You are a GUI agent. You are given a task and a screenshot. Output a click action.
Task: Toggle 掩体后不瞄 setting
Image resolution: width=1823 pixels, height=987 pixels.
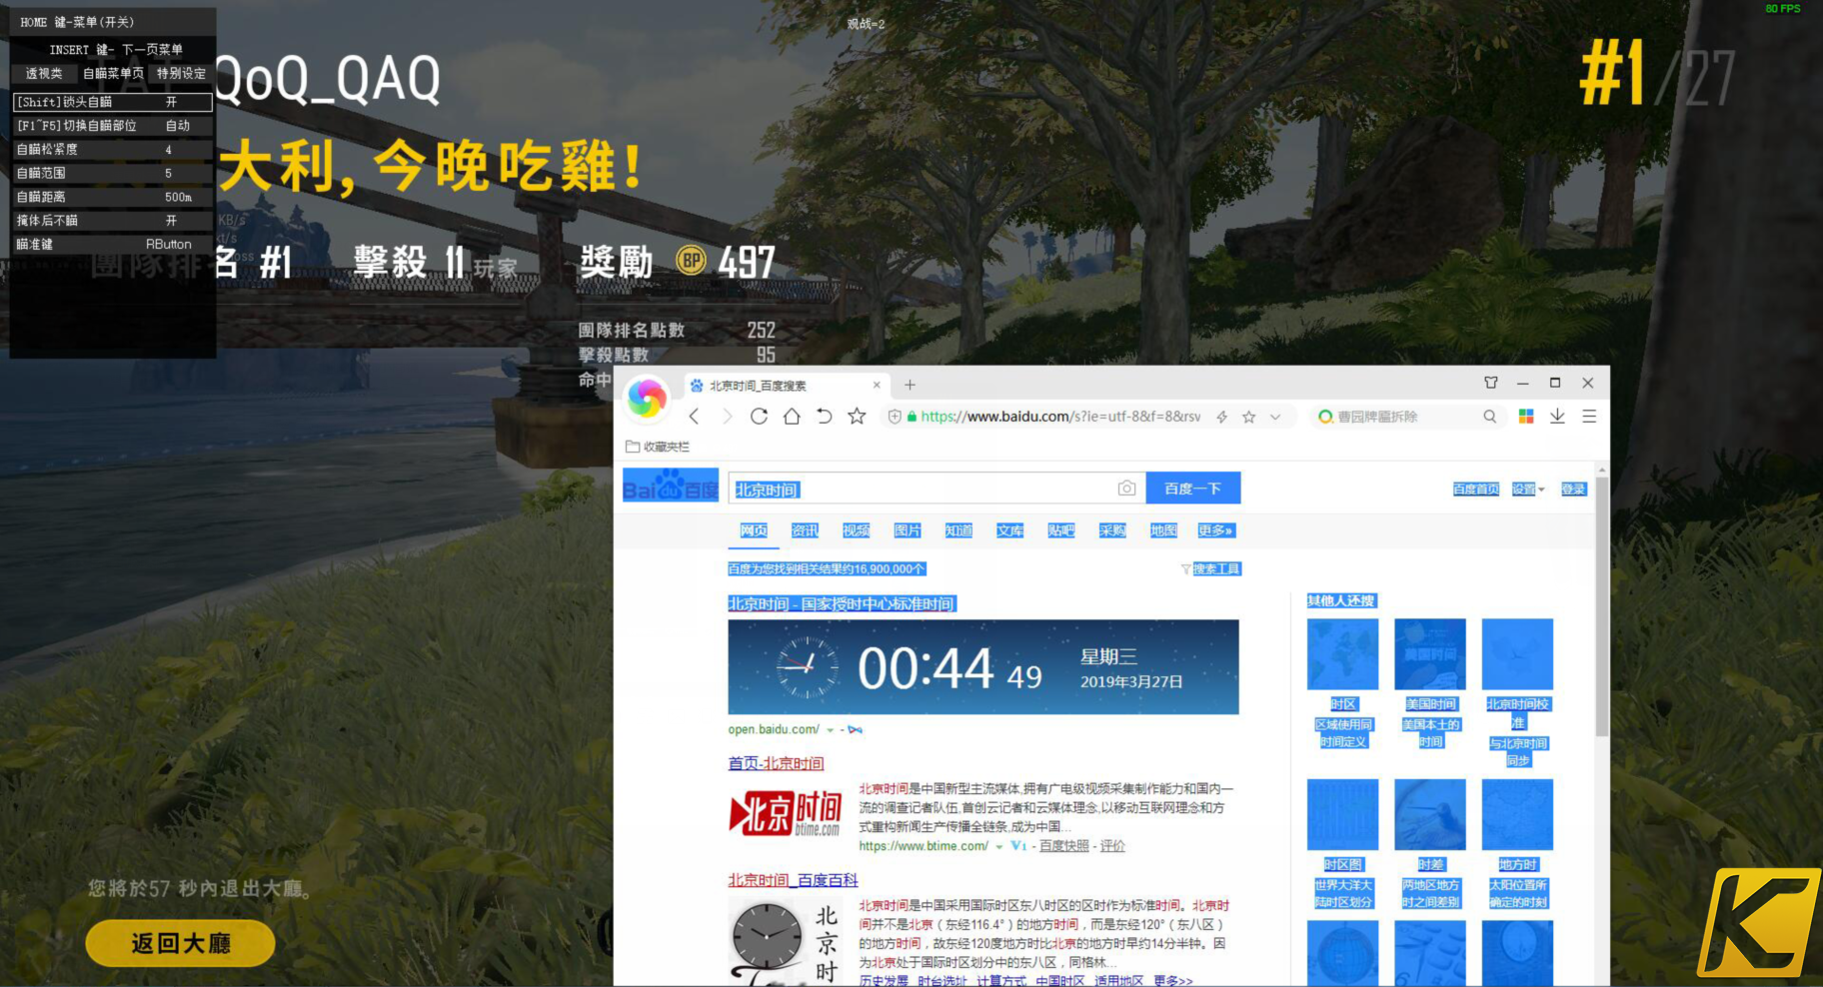click(112, 221)
